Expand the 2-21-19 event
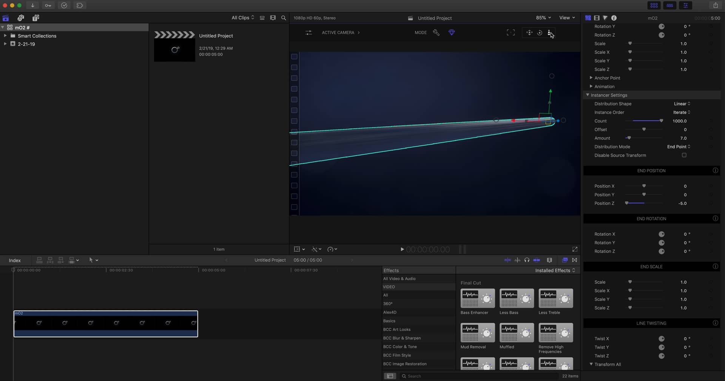 click(x=5, y=44)
